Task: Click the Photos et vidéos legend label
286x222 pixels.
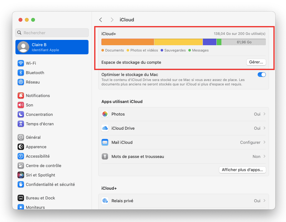Action: click(144, 50)
